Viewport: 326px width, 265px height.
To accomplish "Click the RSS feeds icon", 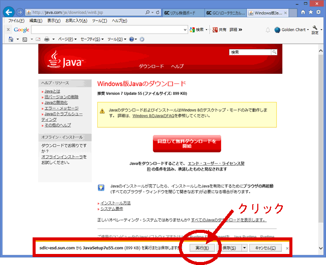I will [25, 39].
